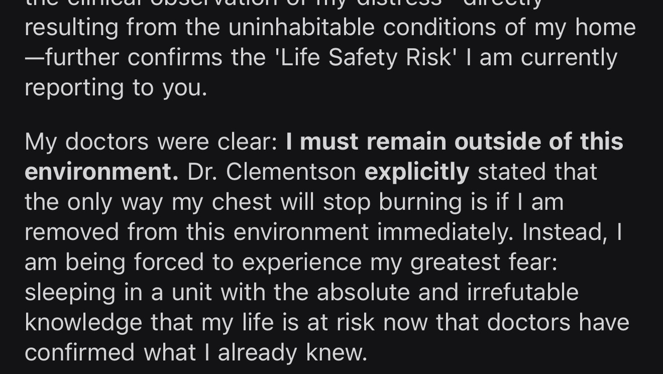Image resolution: width=663 pixels, height=374 pixels.
Task: Click the name 'Clementson' in the message
Action: tap(291, 172)
